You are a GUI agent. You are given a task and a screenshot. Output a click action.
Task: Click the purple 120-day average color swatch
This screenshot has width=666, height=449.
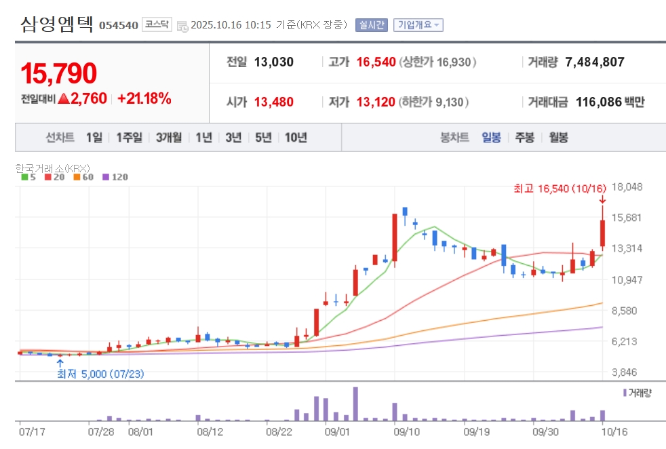click(x=105, y=177)
